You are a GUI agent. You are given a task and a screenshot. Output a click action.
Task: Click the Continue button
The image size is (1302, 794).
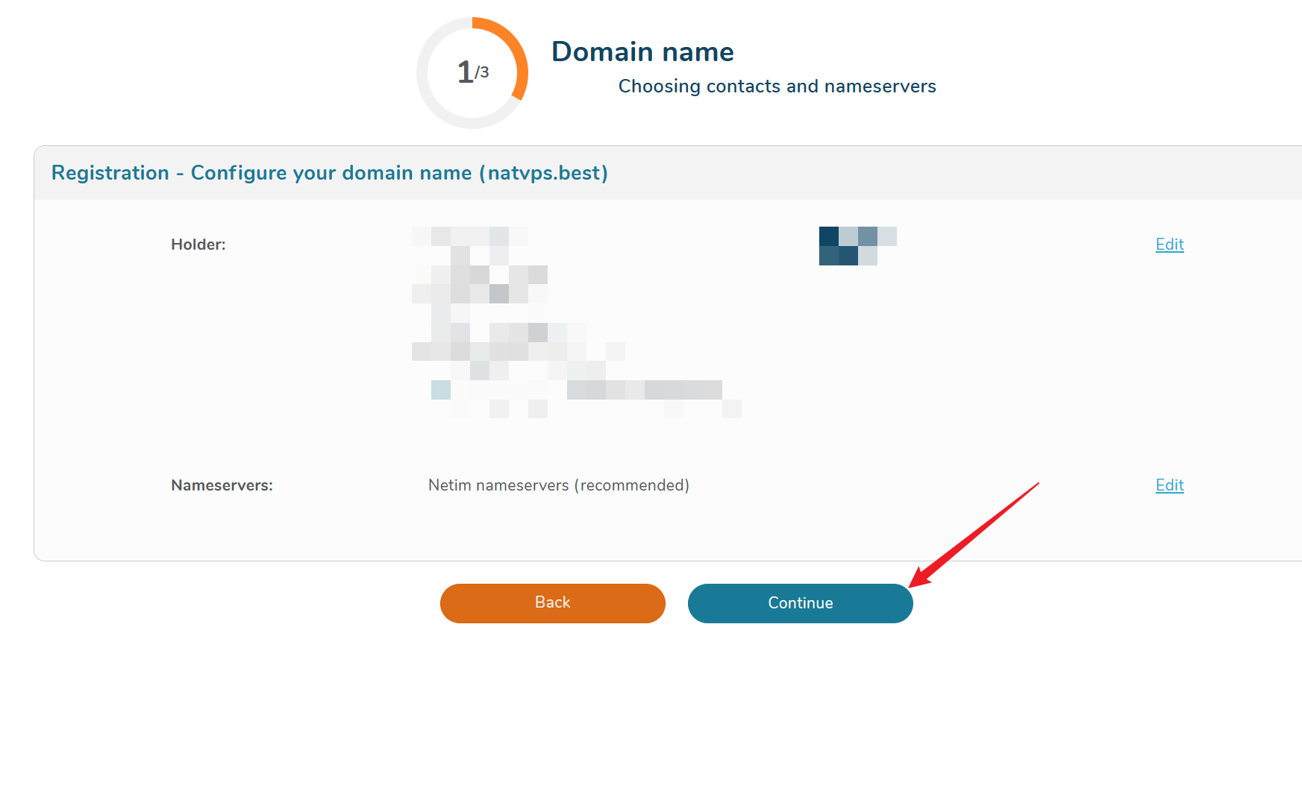(x=800, y=603)
